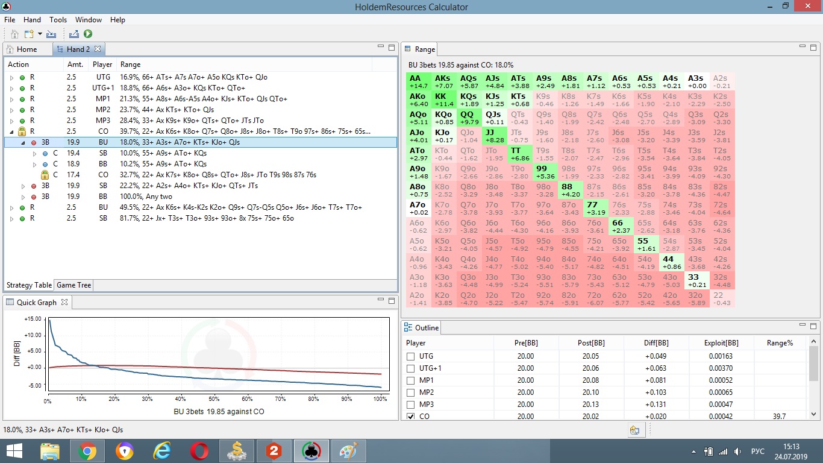This screenshot has height=463, width=823.
Task: Switch to the Game Tree tab
Action: click(x=74, y=285)
